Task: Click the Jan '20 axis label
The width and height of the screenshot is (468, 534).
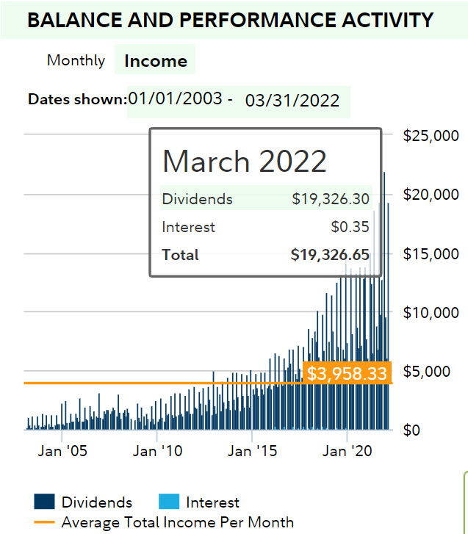Action: 345,451
